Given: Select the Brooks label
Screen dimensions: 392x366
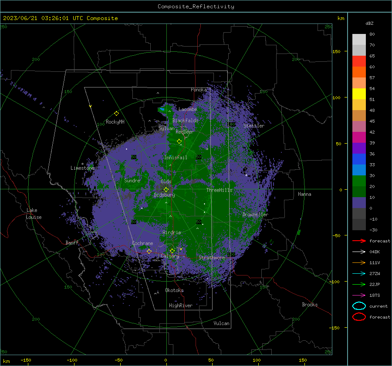Looking at the screenshot, I should point(310,305).
